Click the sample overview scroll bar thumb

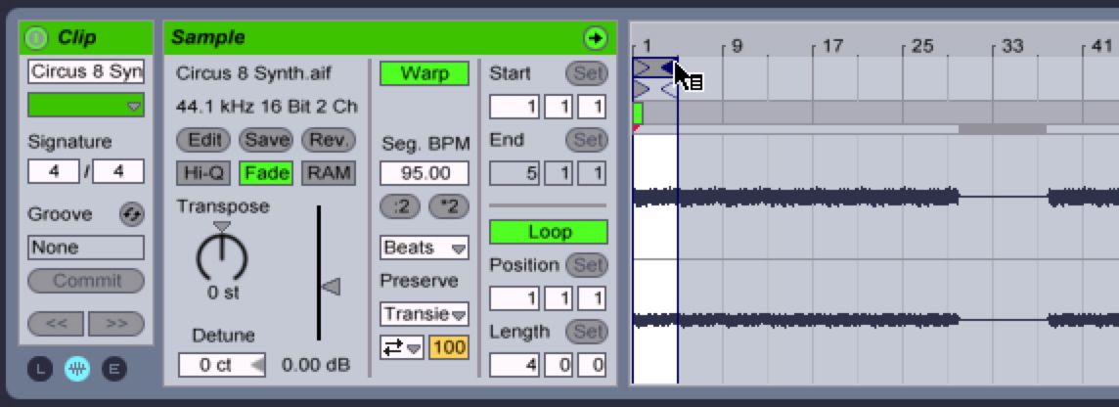[x=1002, y=129]
